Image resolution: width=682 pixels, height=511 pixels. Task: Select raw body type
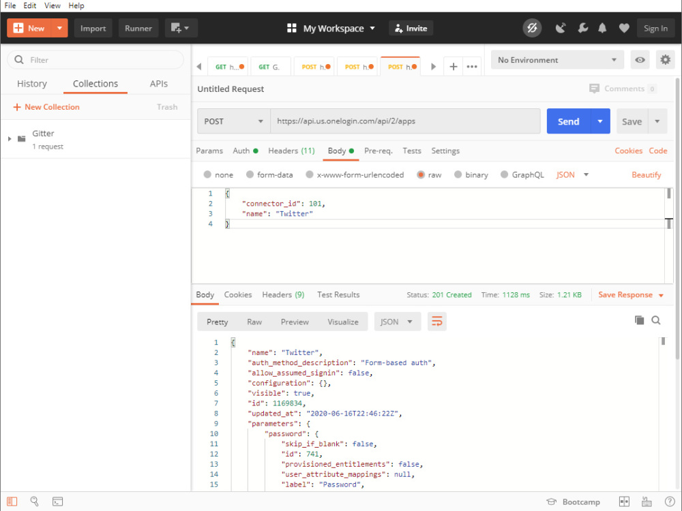click(429, 174)
